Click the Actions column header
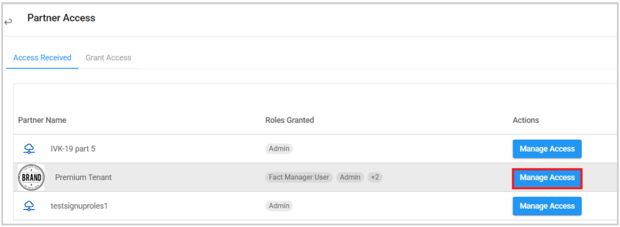 526,120
